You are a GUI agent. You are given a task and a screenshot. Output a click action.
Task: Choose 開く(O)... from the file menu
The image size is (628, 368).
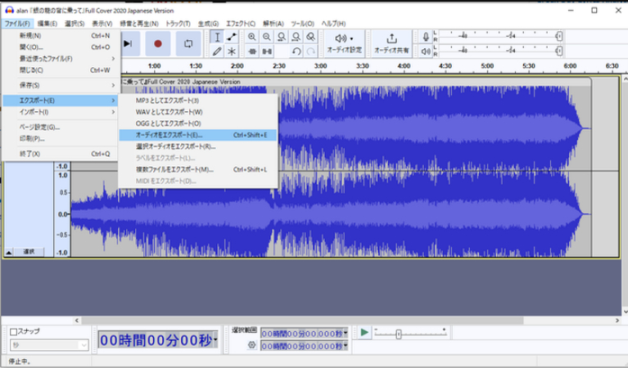tap(61, 47)
